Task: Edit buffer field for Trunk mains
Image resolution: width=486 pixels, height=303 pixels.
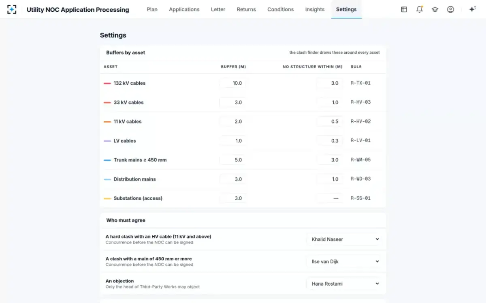Action: (x=232, y=160)
